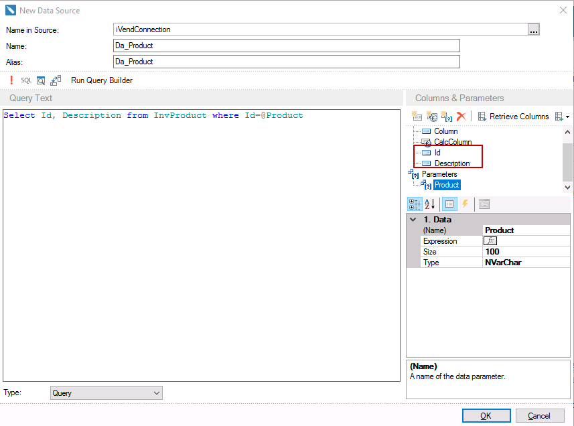
Task: Click the Parameters node icon
Action: point(413,174)
